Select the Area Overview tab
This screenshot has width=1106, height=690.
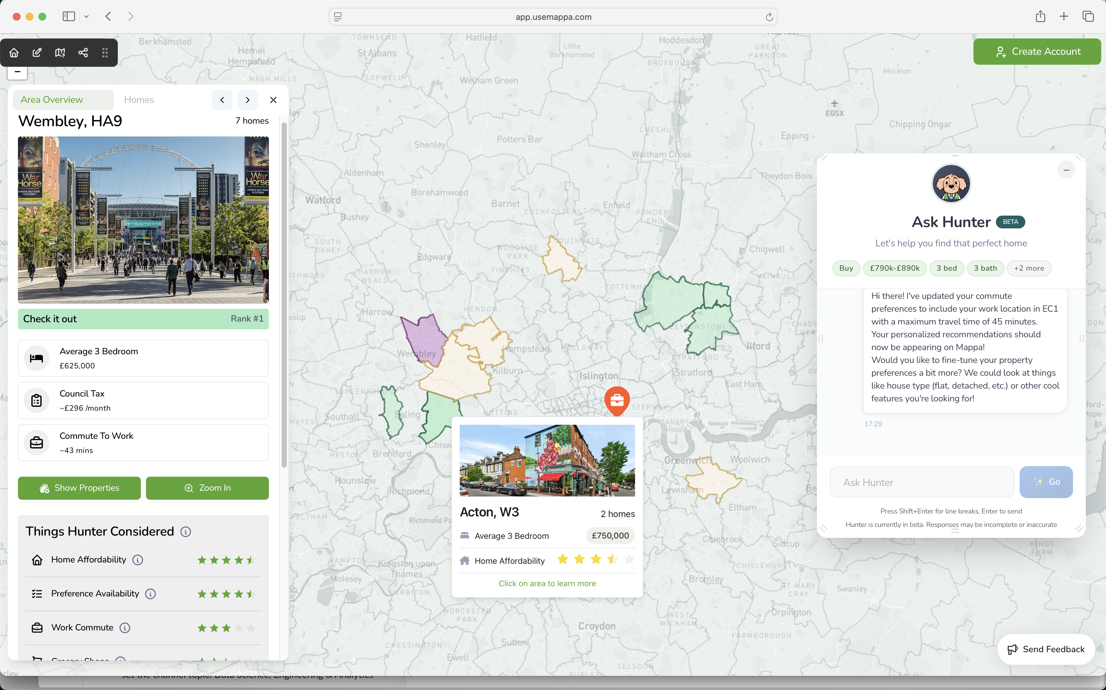click(x=52, y=100)
